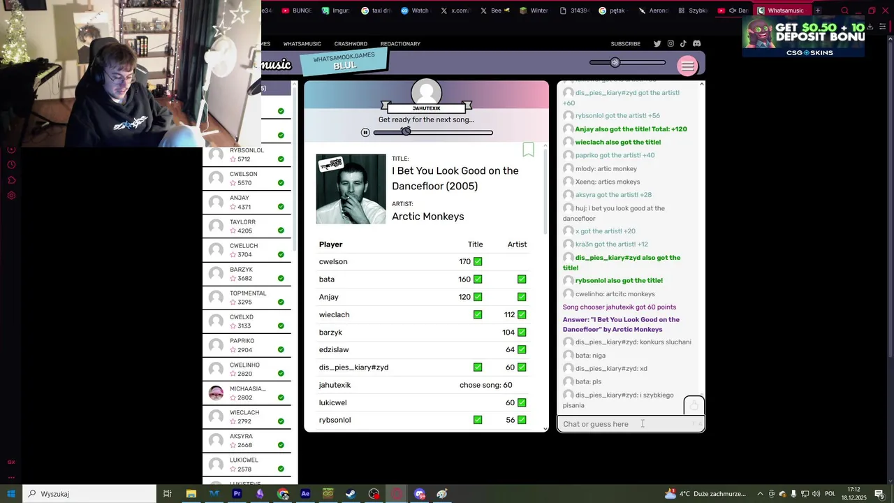
Task: Pause the song with the round pause button
Action: point(365,132)
